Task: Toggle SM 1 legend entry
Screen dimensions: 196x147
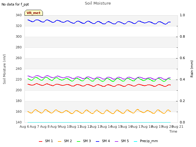Action: [x=46, y=141]
